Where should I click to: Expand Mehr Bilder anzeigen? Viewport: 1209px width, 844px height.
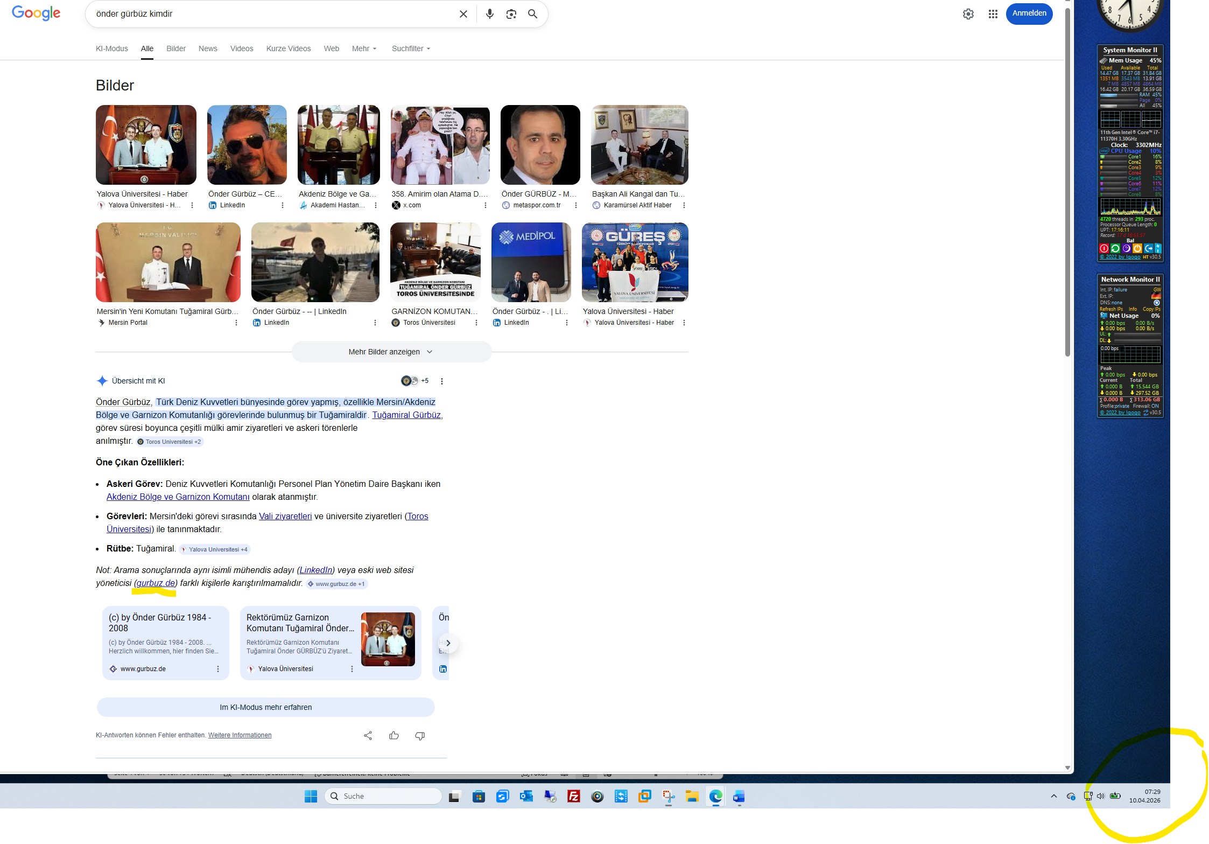click(391, 352)
